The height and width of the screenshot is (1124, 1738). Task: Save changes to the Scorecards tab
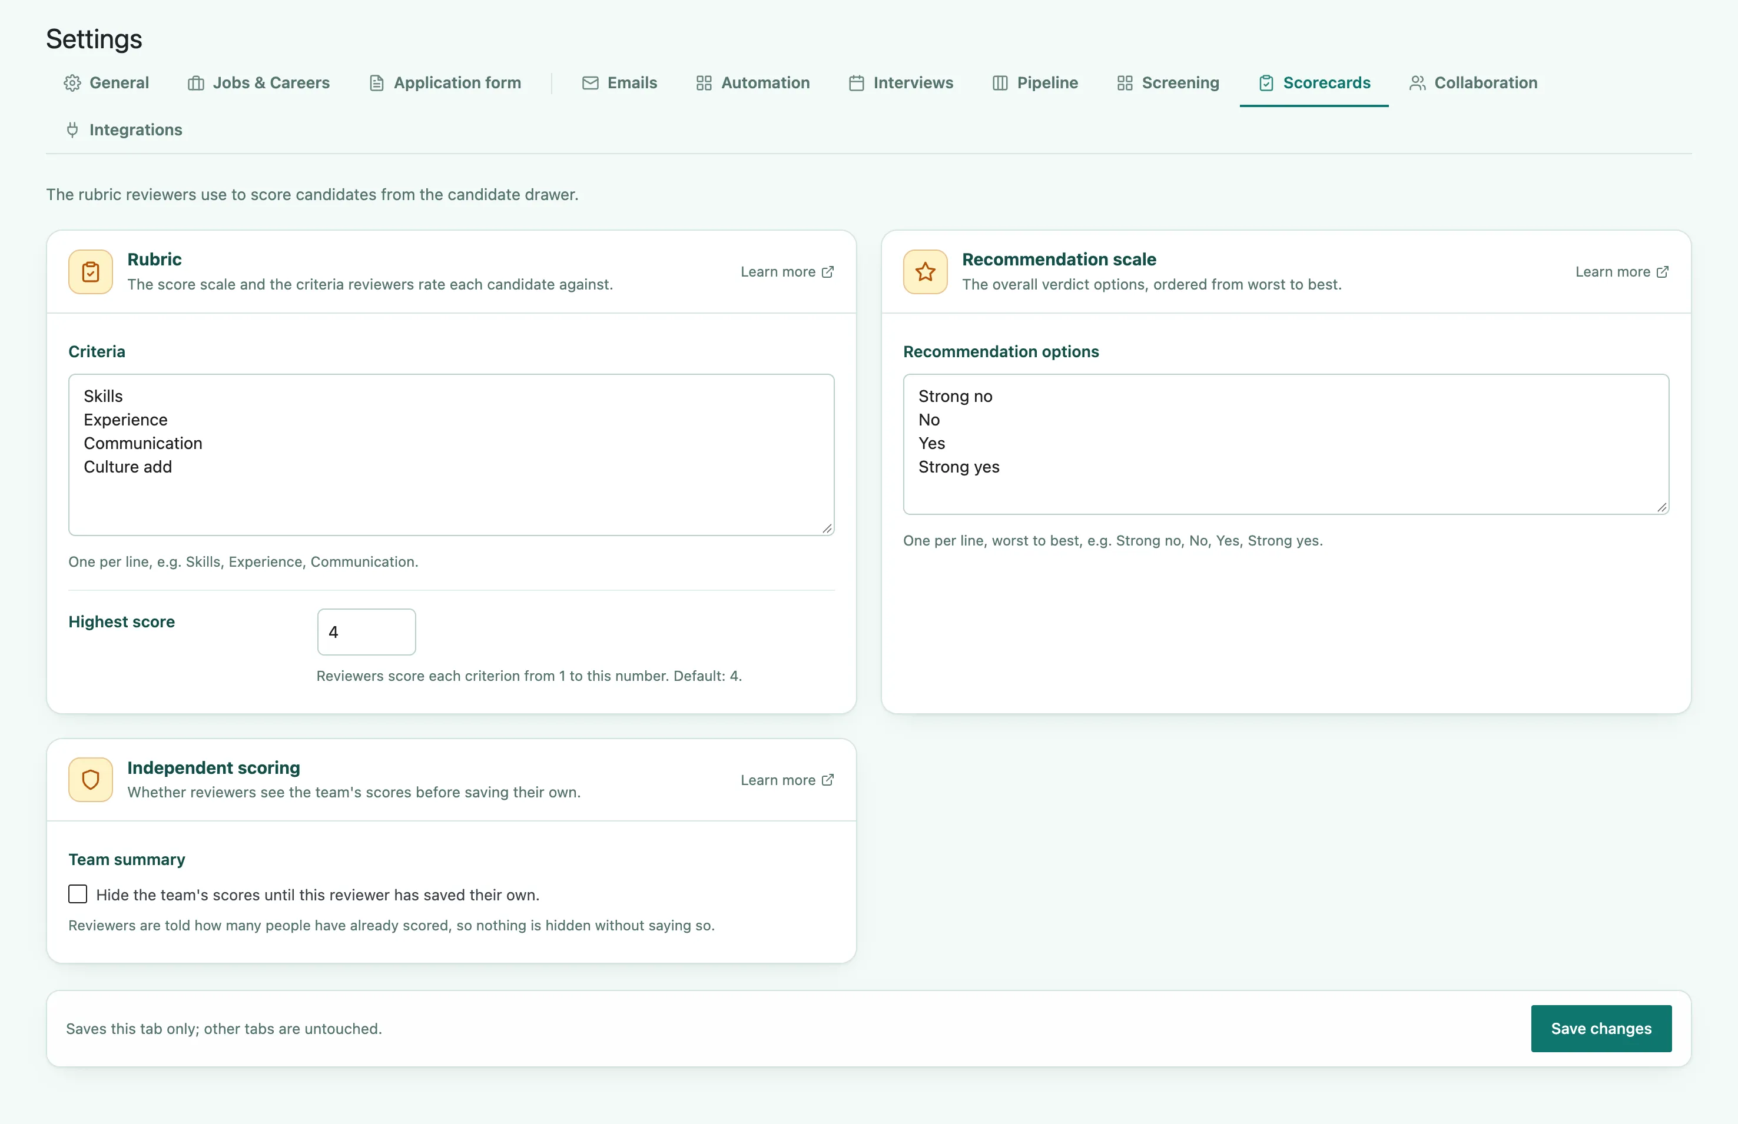1601,1029
